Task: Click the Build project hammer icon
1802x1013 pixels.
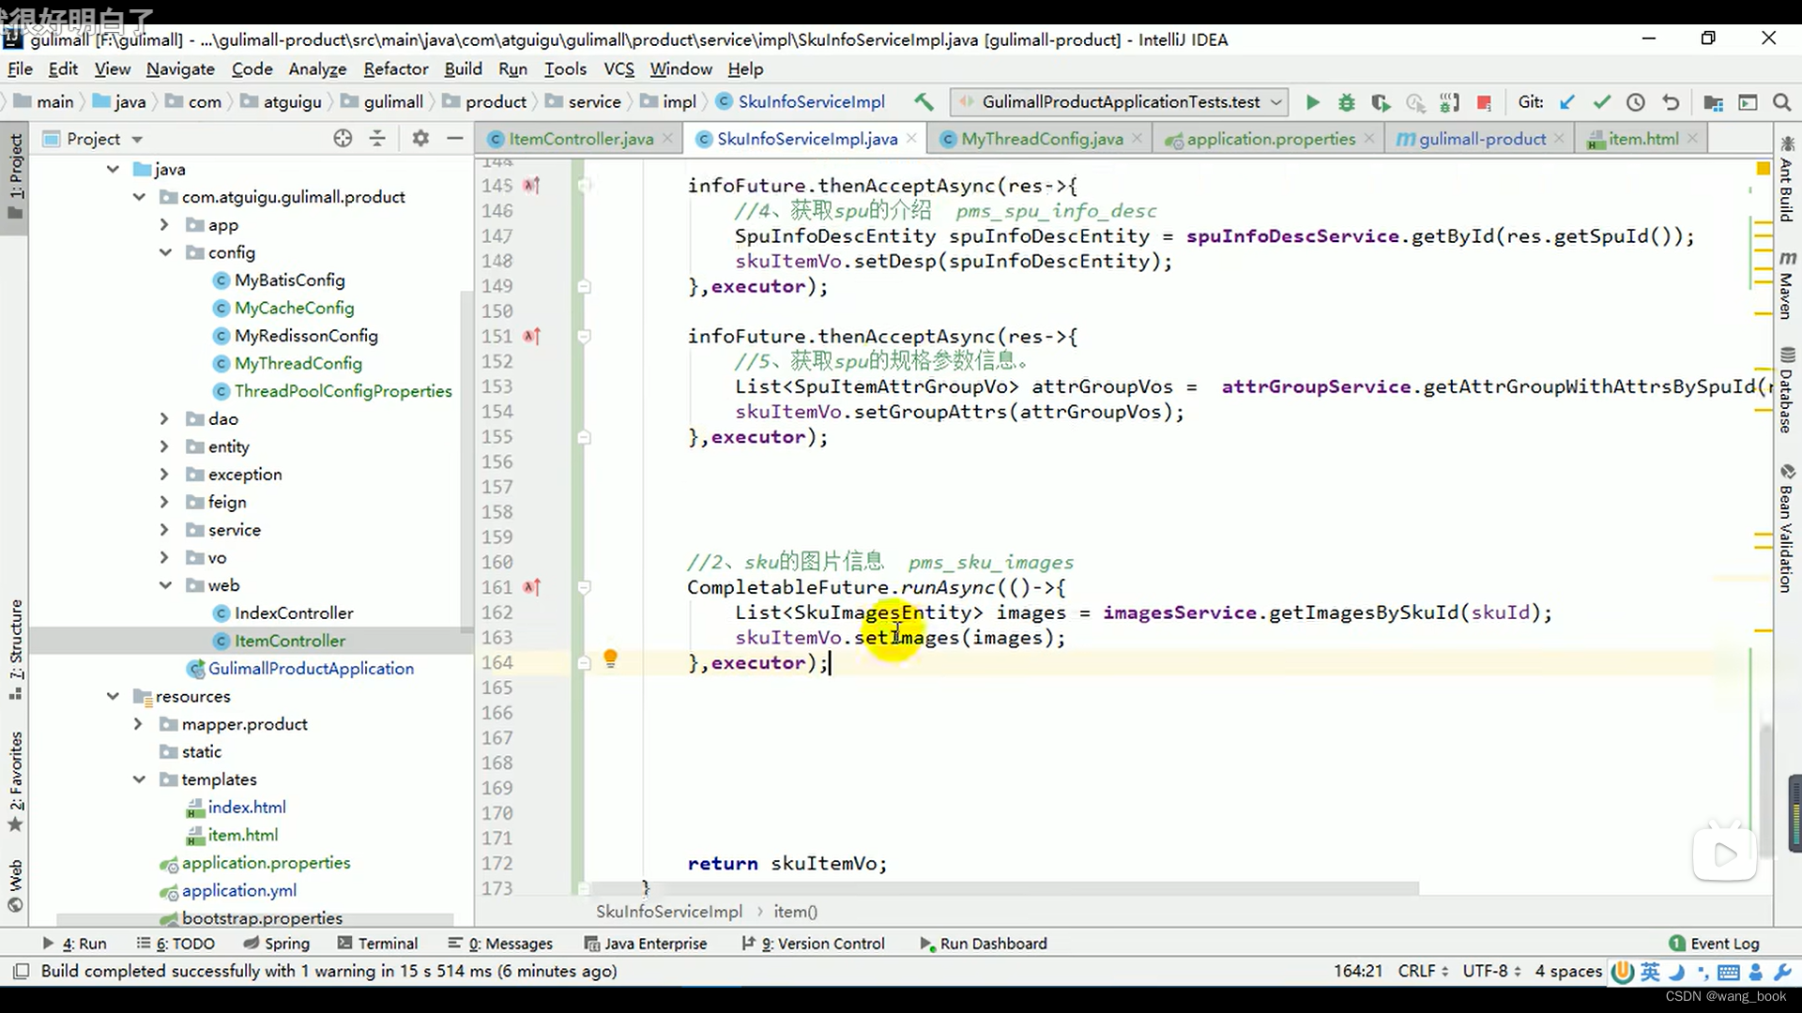Action: coord(924,101)
